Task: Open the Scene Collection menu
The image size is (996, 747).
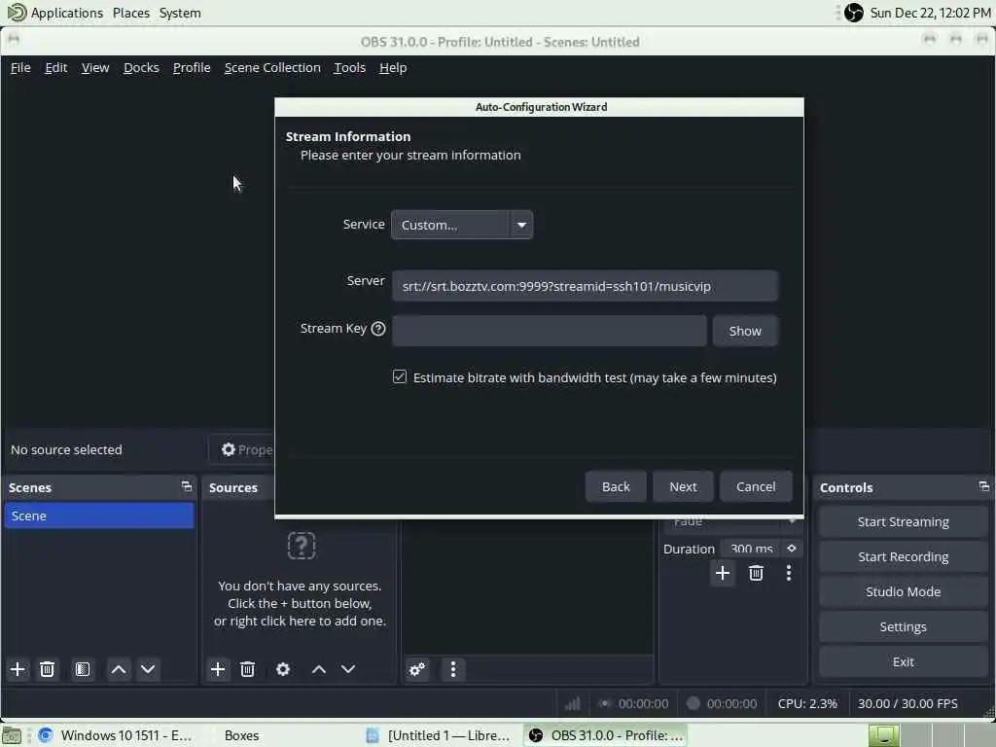Action: click(272, 67)
